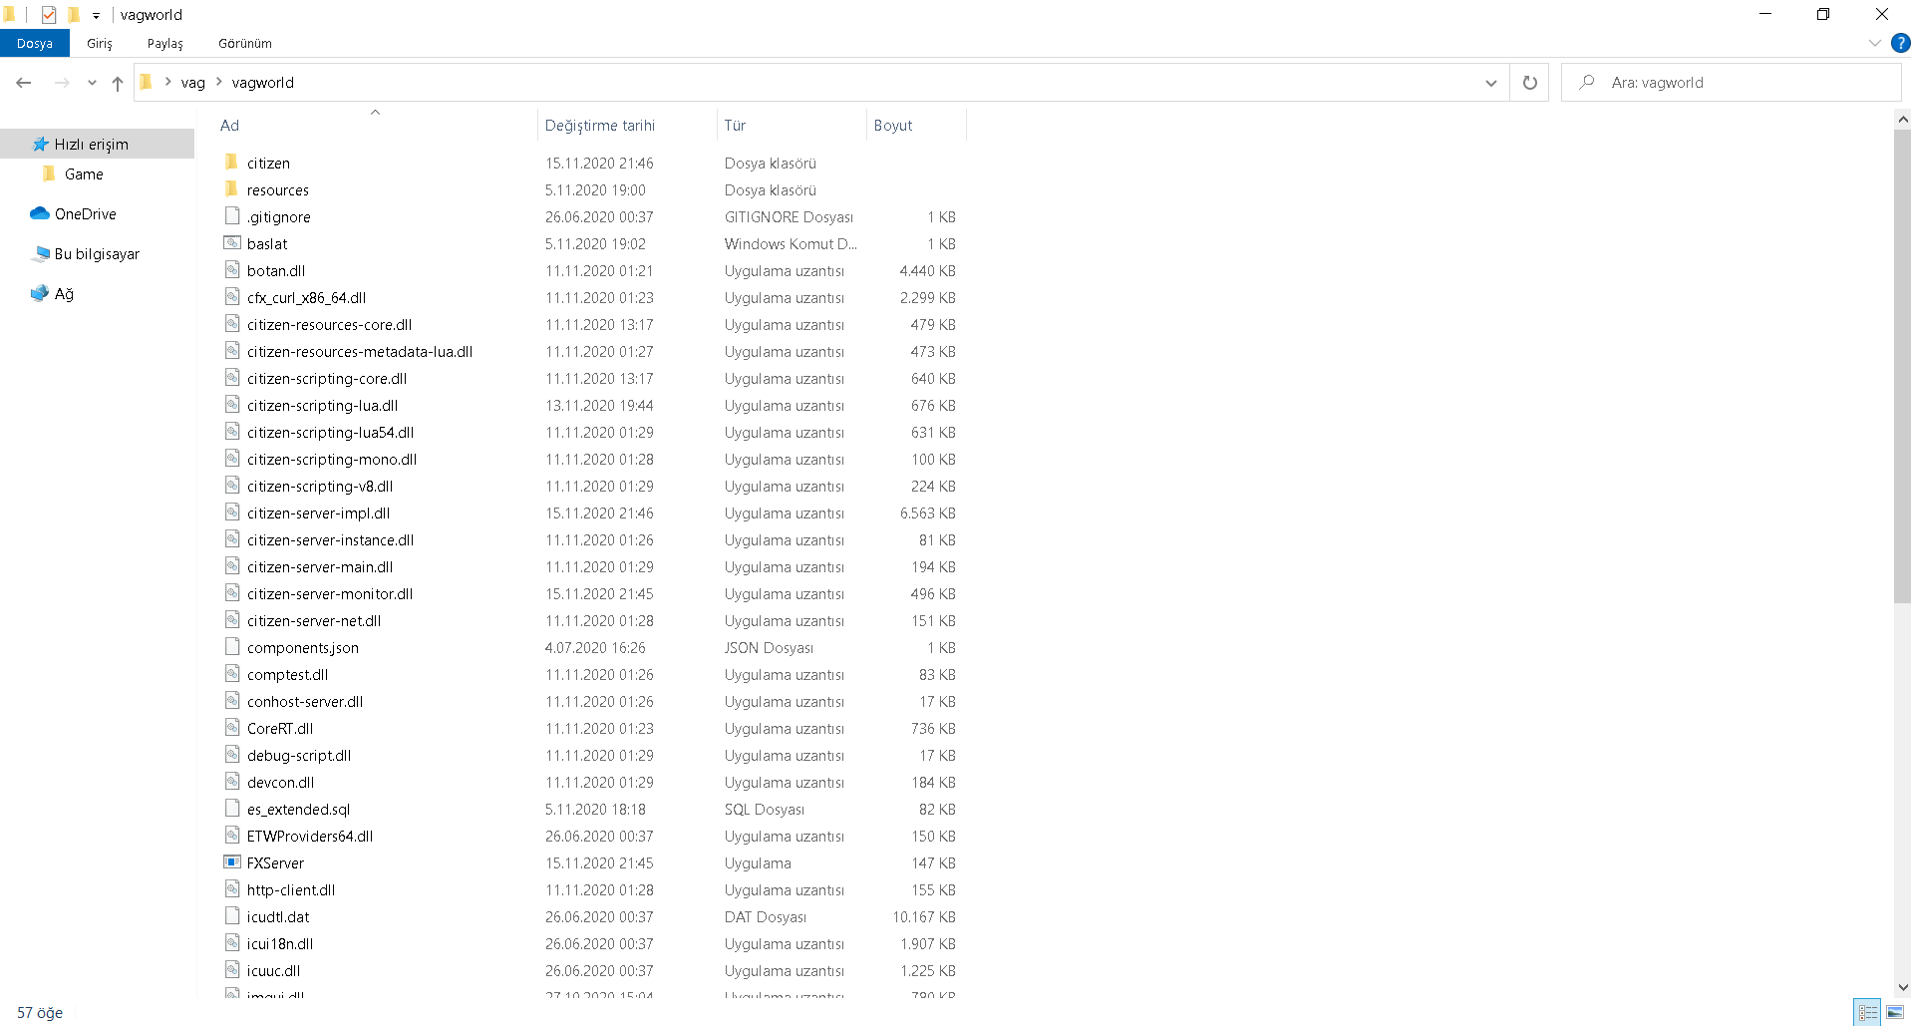The image size is (1911, 1026).
Task: Select conhost-server.dll file name
Action: pyautogui.click(x=305, y=702)
